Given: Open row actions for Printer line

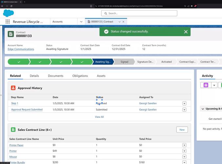Looking at the screenshot, I should 184,151.
